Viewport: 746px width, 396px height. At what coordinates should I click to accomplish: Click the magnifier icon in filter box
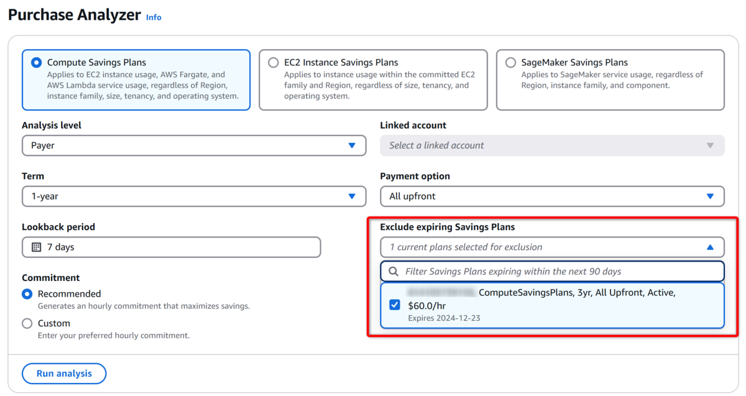point(394,272)
